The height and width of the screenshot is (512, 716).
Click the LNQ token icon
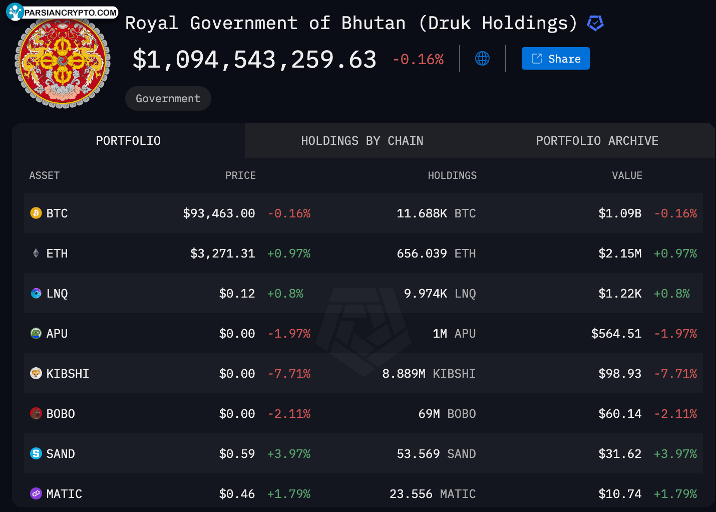click(x=36, y=293)
